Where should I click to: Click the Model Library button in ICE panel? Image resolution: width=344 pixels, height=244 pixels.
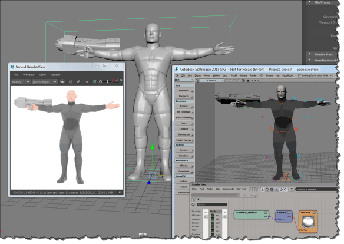(x=184, y=140)
